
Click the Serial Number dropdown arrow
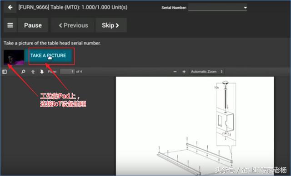[x=245, y=8]
